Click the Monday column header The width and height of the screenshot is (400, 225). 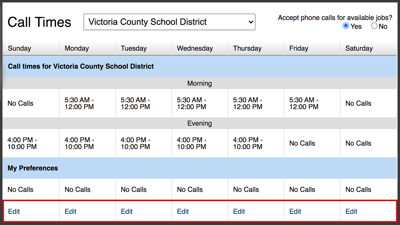coord(87,48)
